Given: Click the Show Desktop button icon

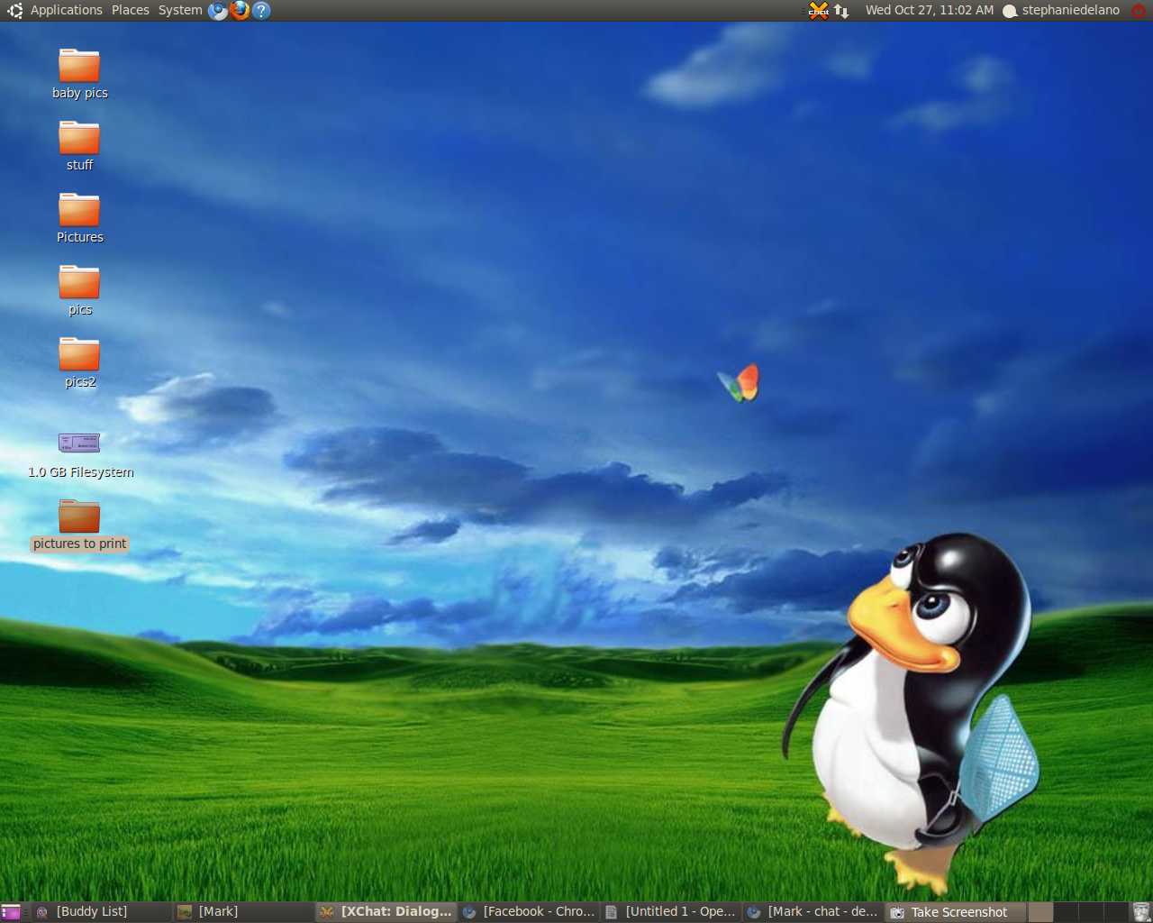Looking at the screenshot, I should [x=11, y=912].
